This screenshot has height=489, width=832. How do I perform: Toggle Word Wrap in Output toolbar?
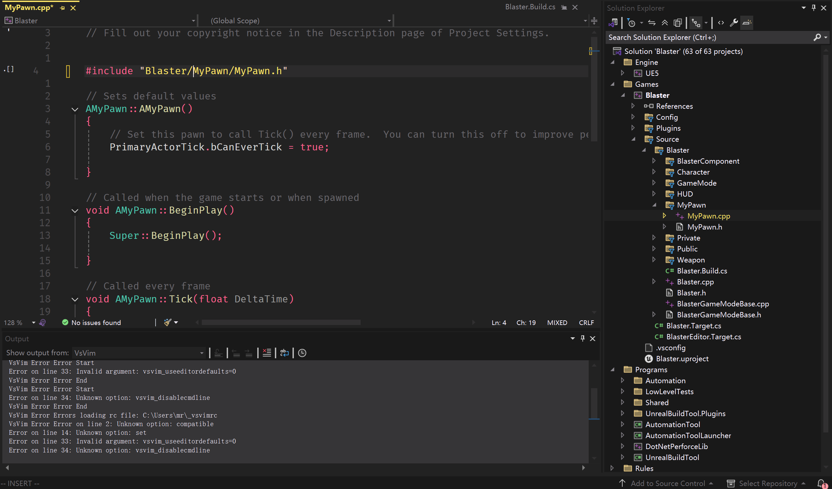(285, 353)
